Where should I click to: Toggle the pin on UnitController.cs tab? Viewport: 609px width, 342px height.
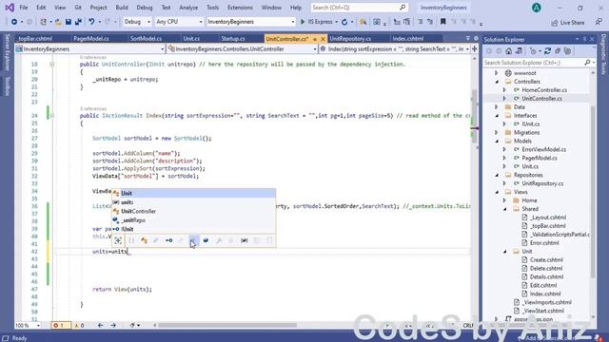click(315, 39)
